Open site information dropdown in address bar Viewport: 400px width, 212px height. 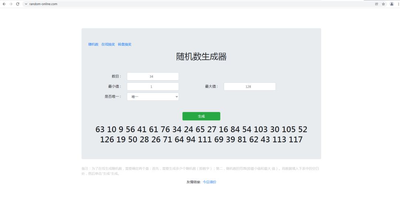[26, 4]
